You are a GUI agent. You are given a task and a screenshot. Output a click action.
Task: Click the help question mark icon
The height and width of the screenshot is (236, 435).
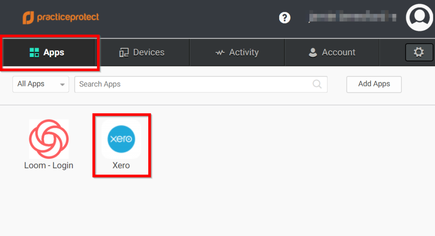point(285,18)
